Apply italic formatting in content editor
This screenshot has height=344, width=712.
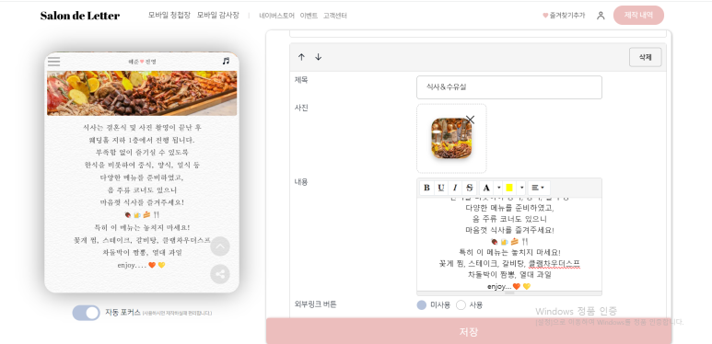454,188
